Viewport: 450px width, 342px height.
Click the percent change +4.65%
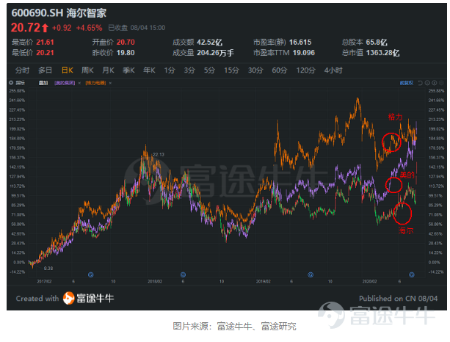tap(89, 28)
